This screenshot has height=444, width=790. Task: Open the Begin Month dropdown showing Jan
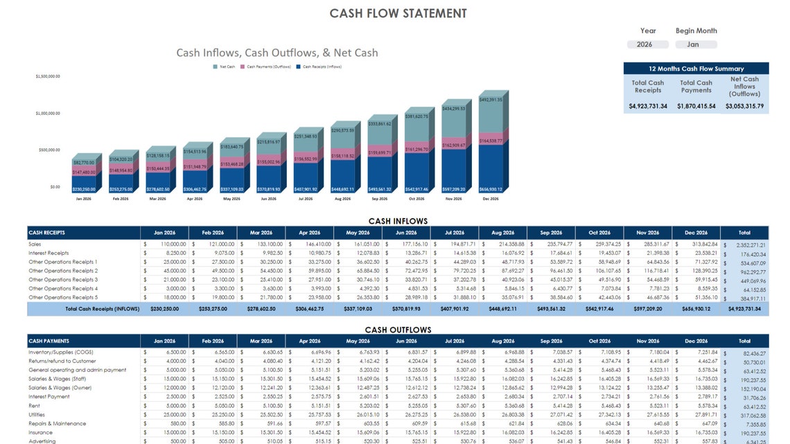click(x=696, y=44)
